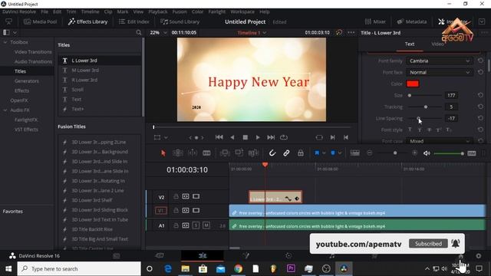Select the Blade Edit Mode tool
The image size is (491, 276).
206,153
